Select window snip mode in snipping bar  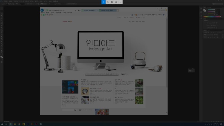click(x=112, y=2)
